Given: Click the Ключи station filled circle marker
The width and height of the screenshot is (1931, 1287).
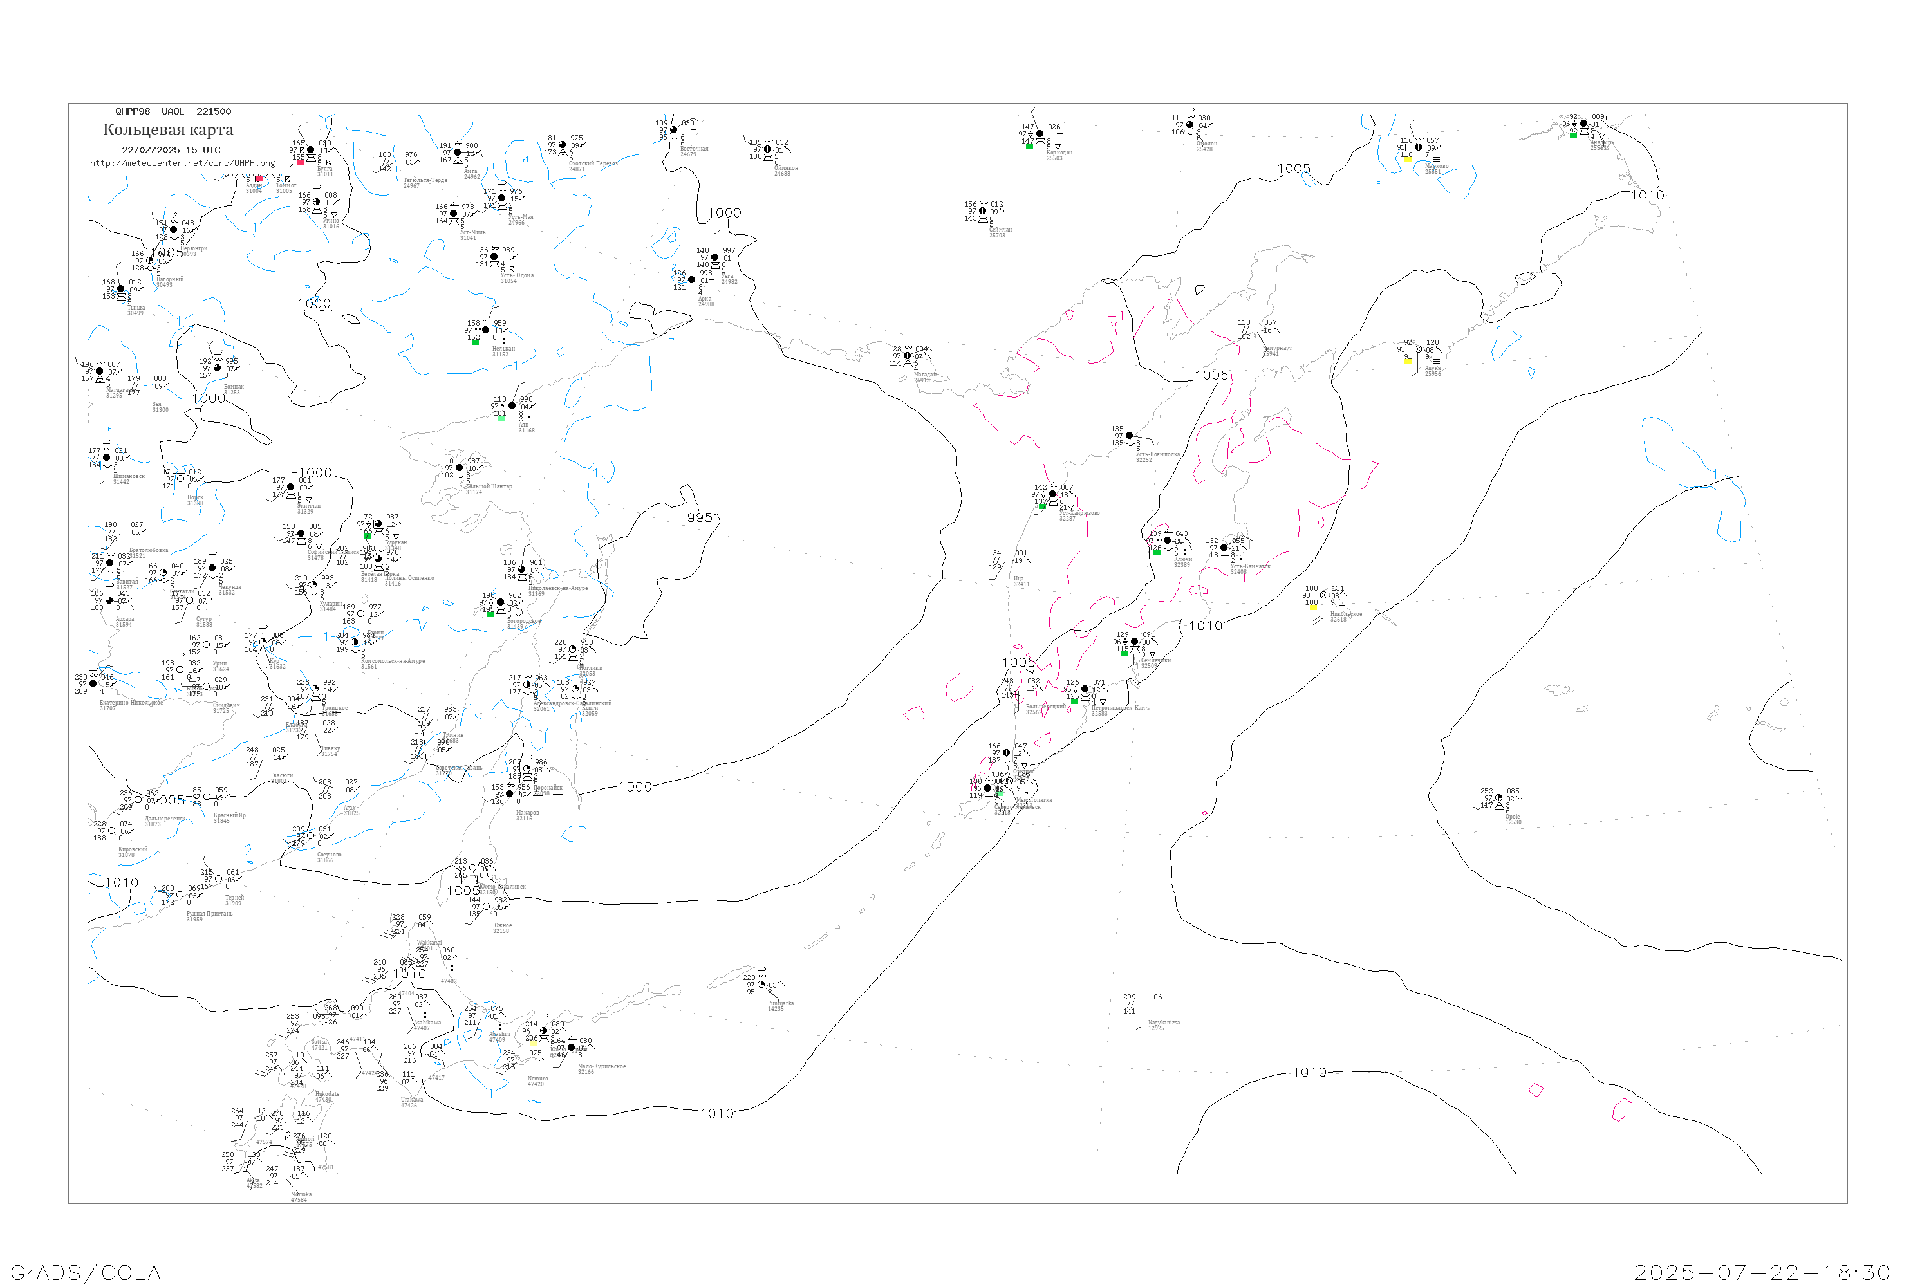Looking at the screenshot, I should 1168,540.
